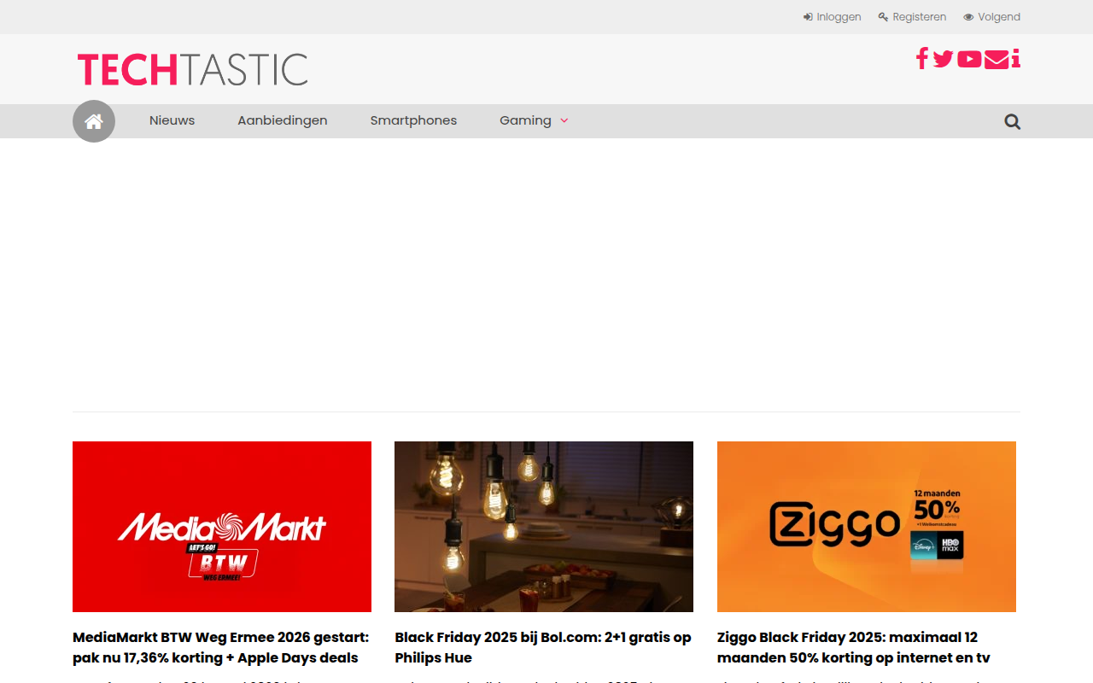Open the MediaMarkt BTW Weg Ermee headline
Screen dimensions: 1093x683
point(221,647)
